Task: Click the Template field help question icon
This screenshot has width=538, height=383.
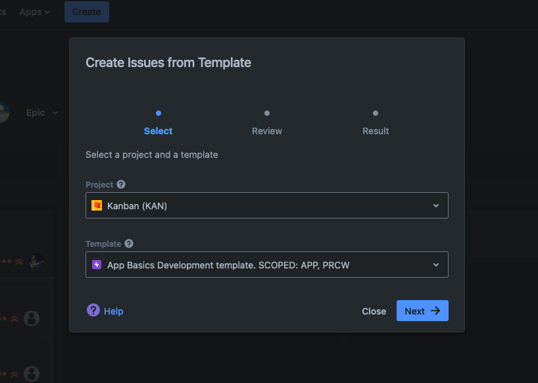Action: point(129,243)
